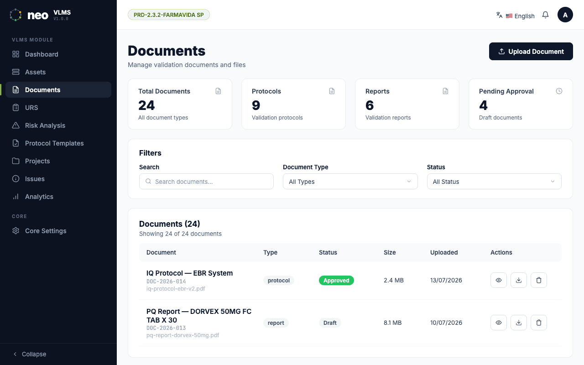Click file name iq-protocol-ebr-v2.pdf
584x365 pixels.
point(176,289)
